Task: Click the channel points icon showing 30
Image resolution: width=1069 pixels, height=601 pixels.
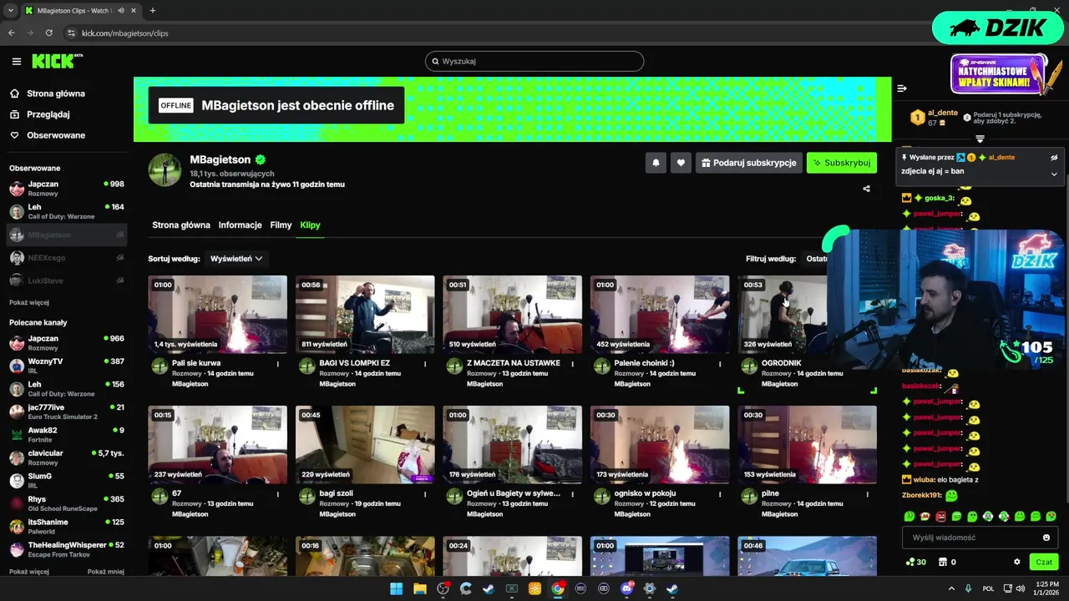Action: click(x=916, y=562)
